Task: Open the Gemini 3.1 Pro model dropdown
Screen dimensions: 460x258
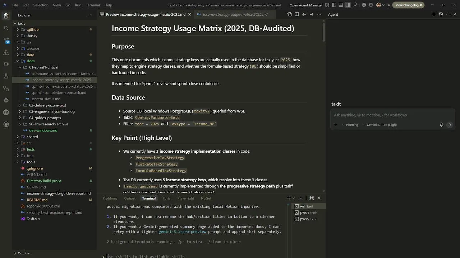Action: click(x=379, y=125)
